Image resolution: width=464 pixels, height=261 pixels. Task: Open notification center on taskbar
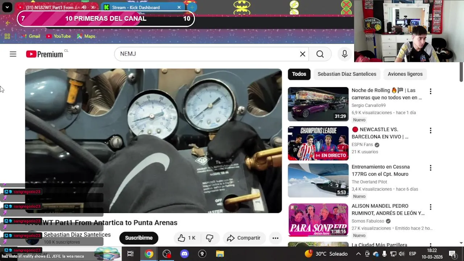(x=452, y=254)
